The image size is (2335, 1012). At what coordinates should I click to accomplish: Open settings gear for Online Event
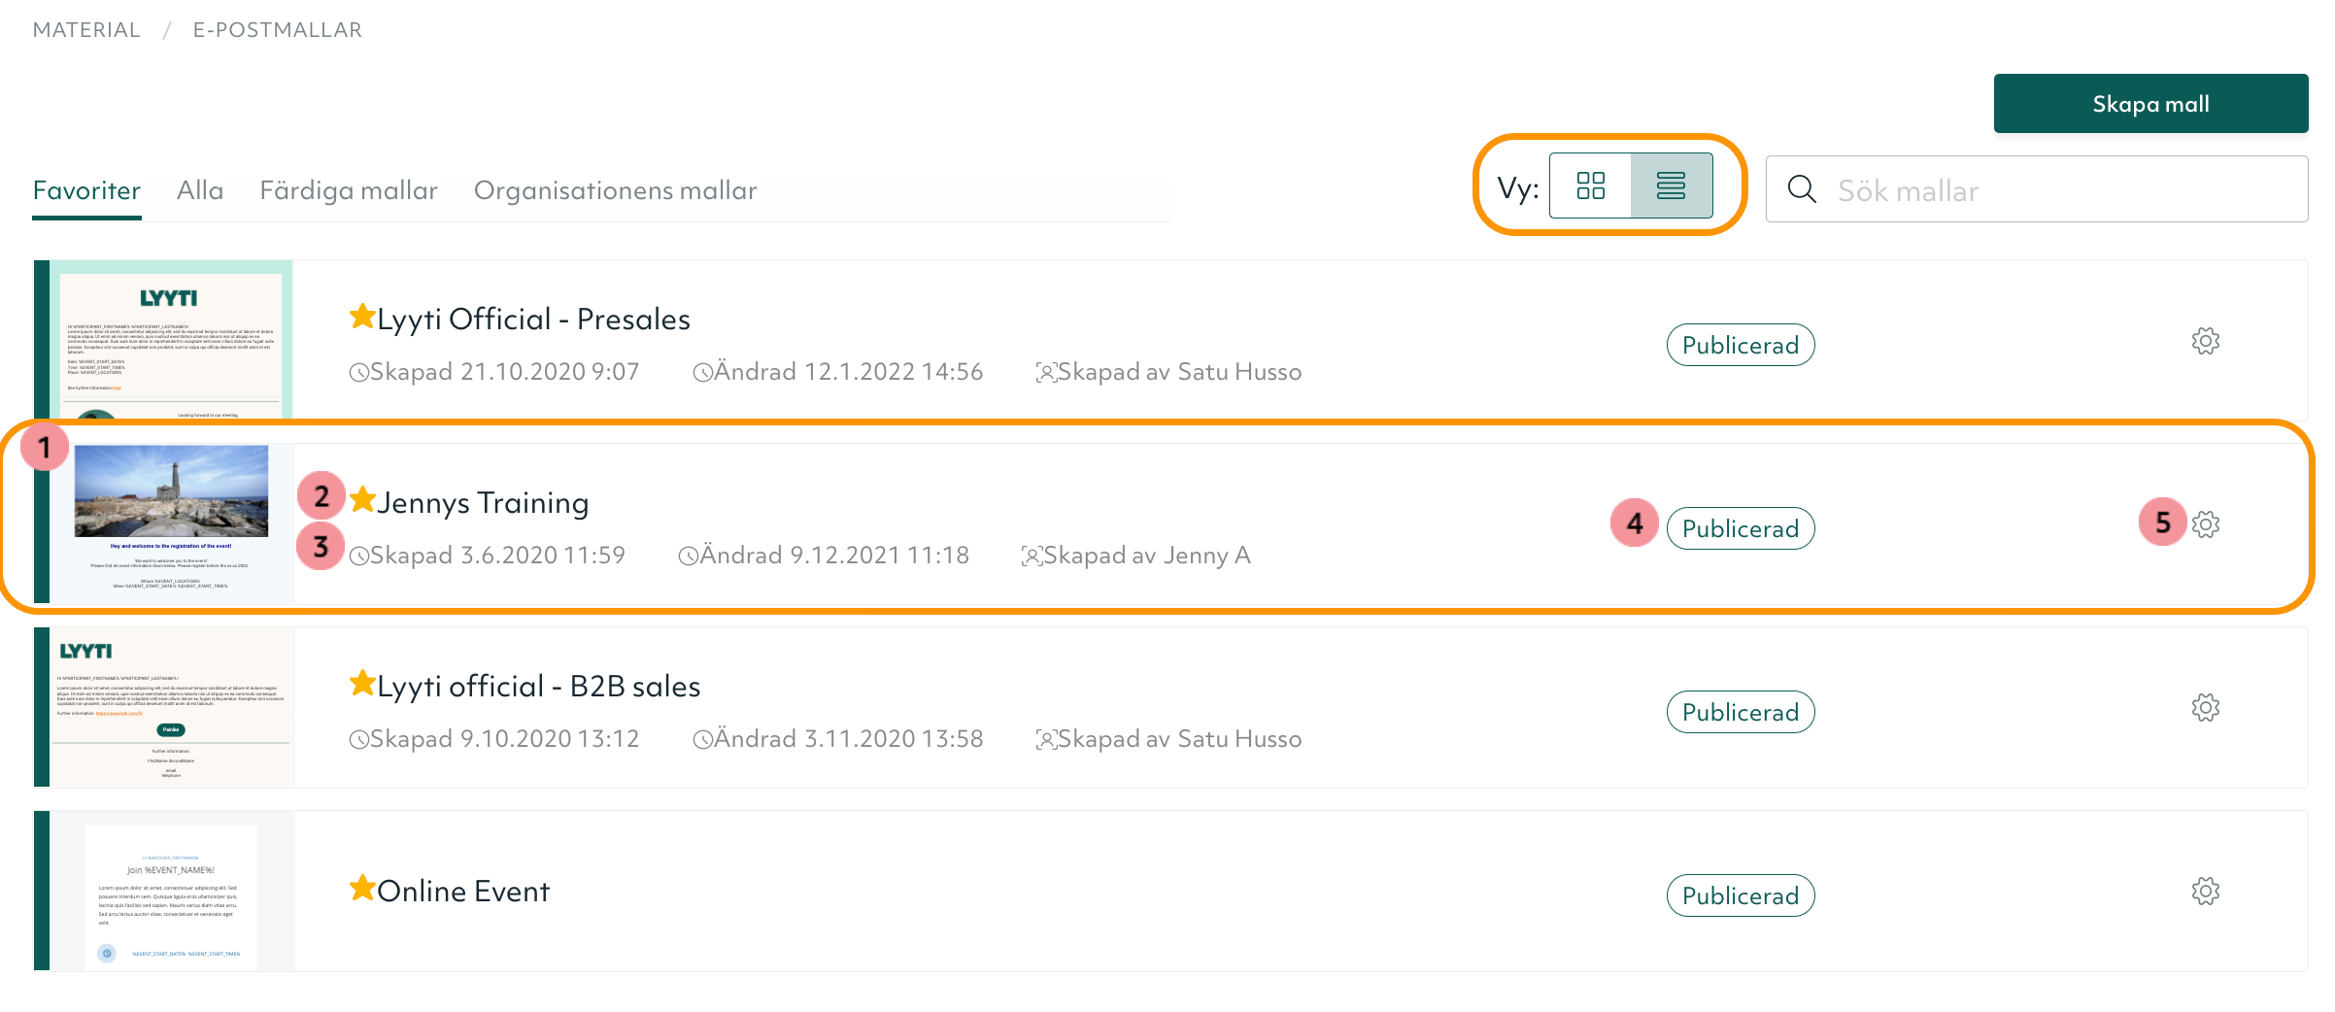tap(2205, 892)
